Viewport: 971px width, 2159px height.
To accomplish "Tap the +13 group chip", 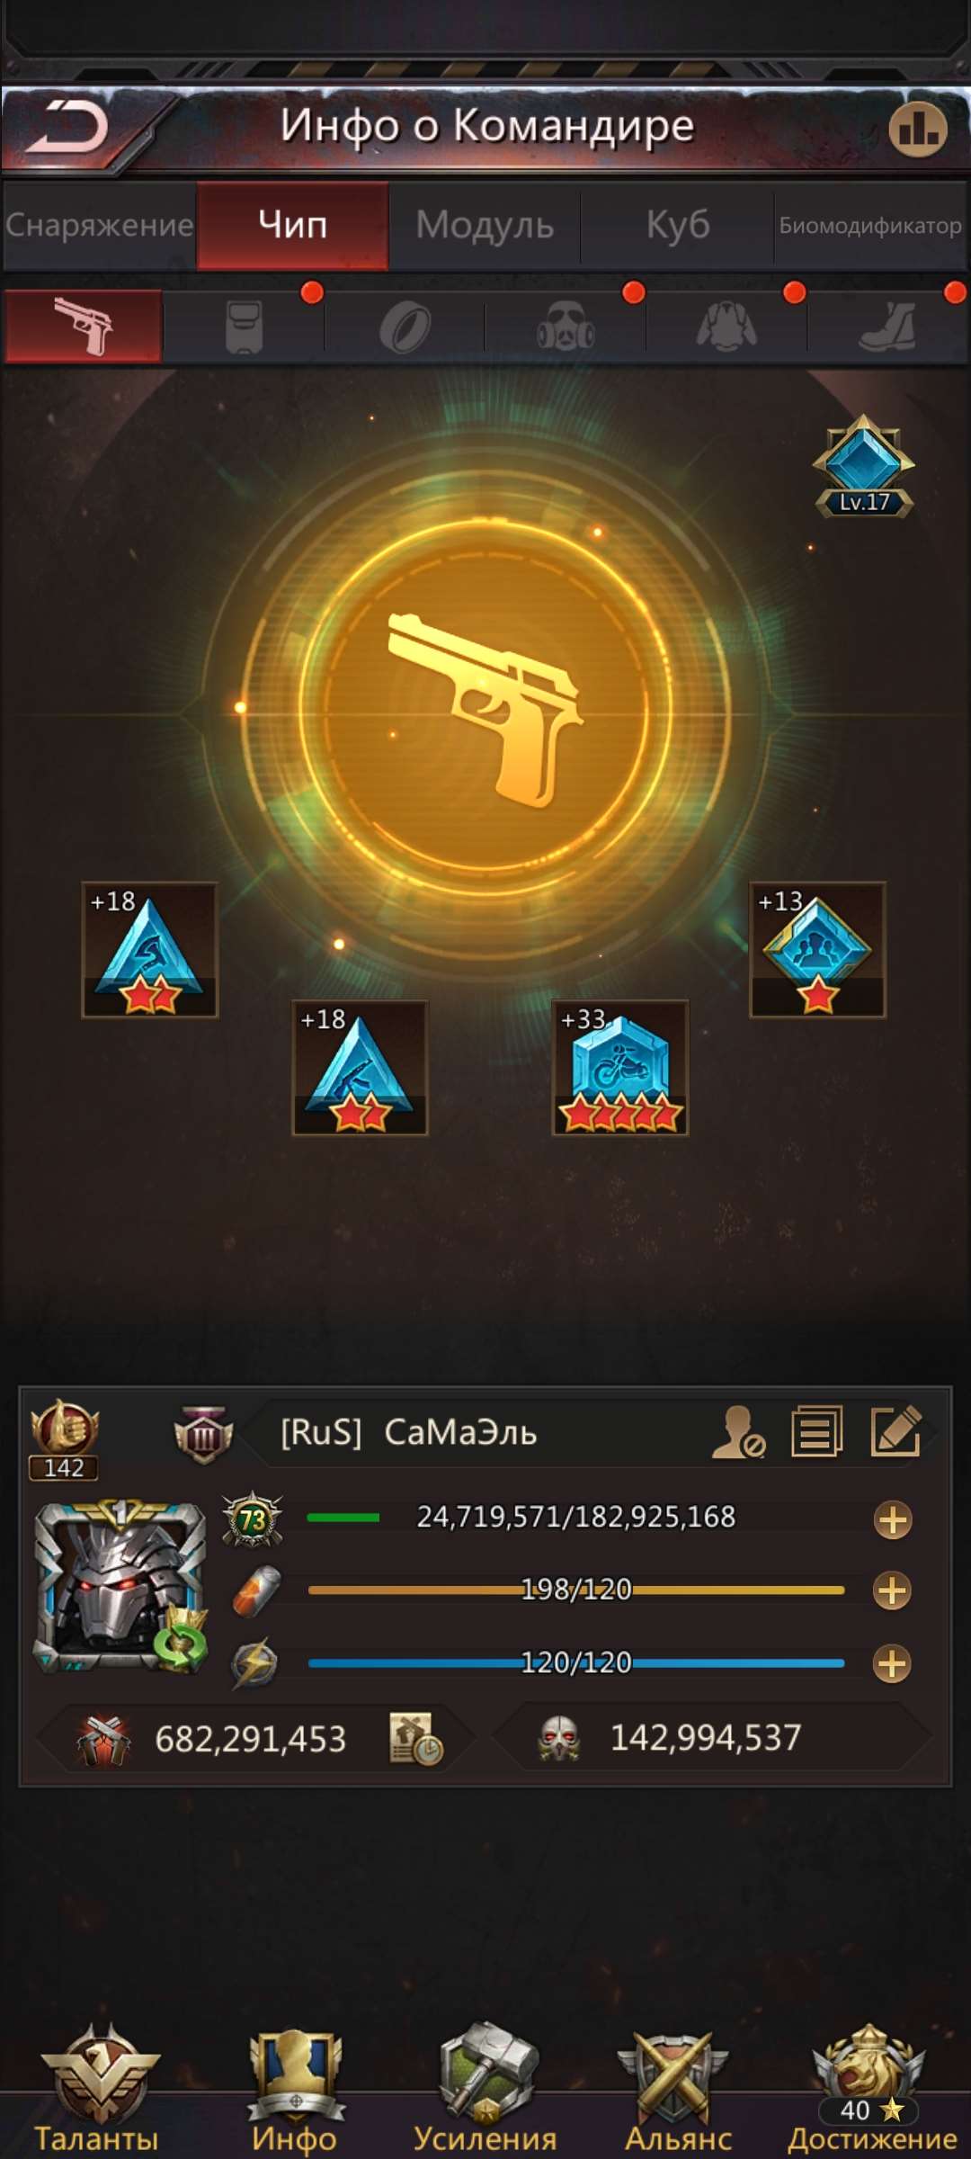I will coord(817,950).
